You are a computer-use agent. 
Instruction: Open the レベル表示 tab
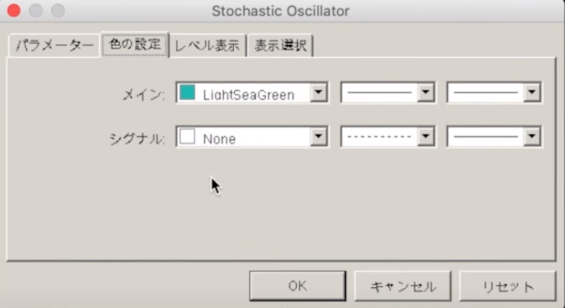(207, 45)
